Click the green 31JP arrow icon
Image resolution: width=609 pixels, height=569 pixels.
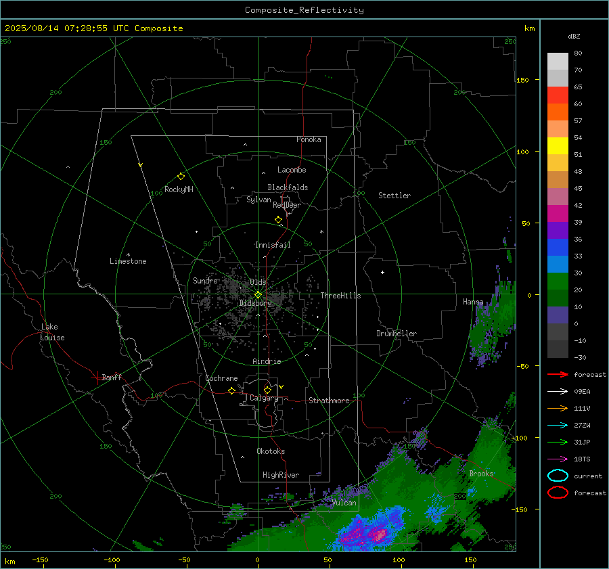558,442
